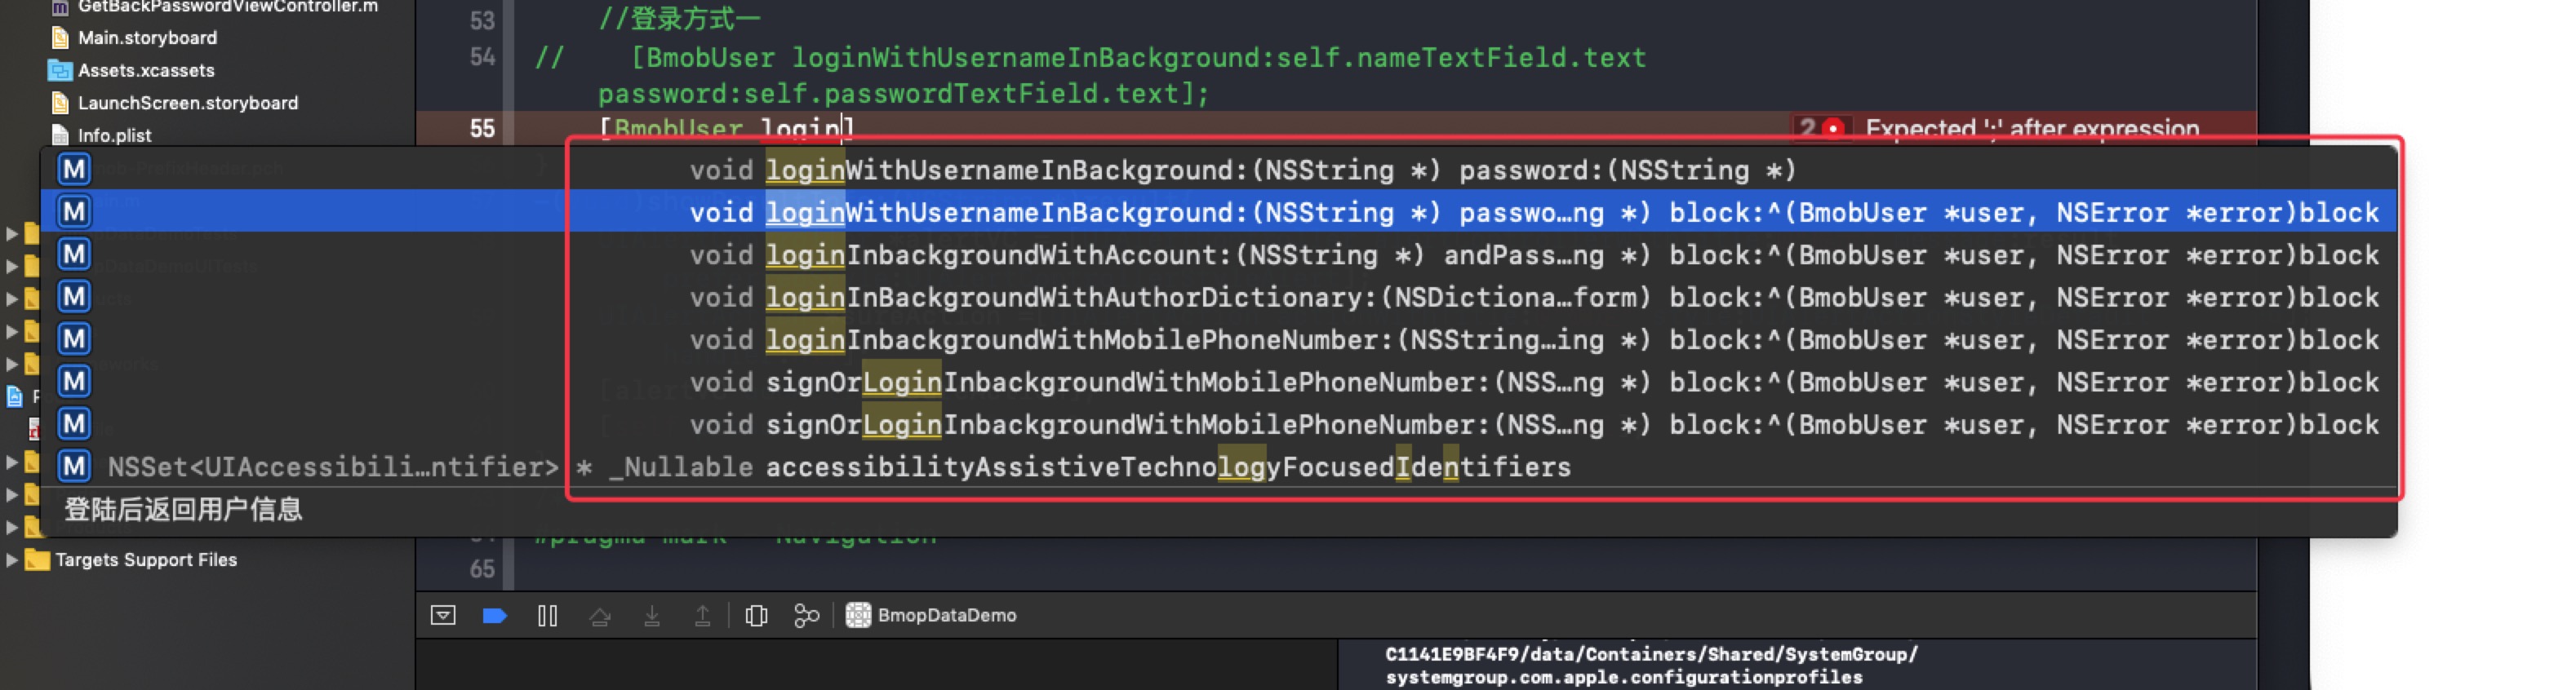Image resolution: width=2576 pixels, height=690 pixels.
Task: Open Assets.xcassets catalog
Action: [x=146, y=70]
